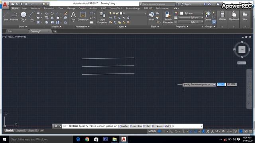Viewport: 255px width, 143px height.
Task: Click the Group tool
Action: [208, 16]
